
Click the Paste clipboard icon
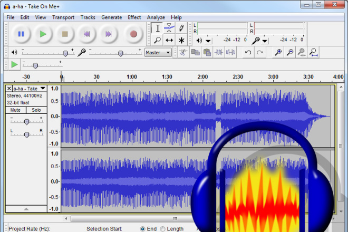click(207, 52)
